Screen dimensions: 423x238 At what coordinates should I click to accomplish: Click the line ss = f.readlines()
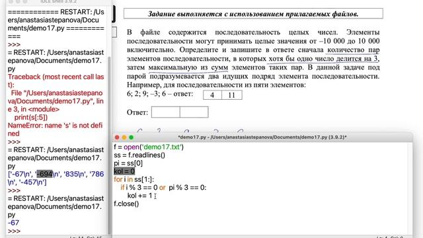coord(139,155)
